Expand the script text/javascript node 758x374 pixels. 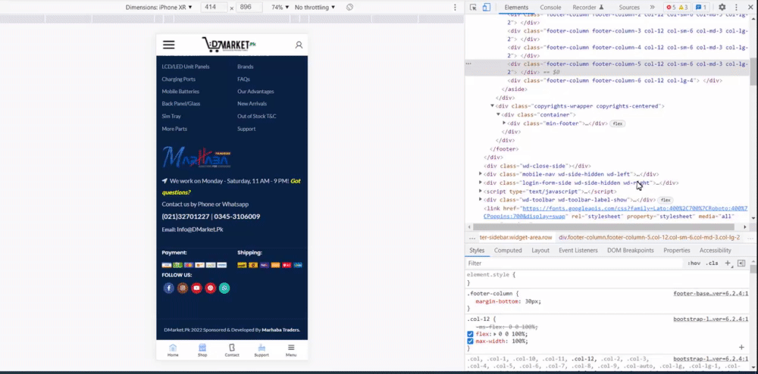(x=481, y=192)
